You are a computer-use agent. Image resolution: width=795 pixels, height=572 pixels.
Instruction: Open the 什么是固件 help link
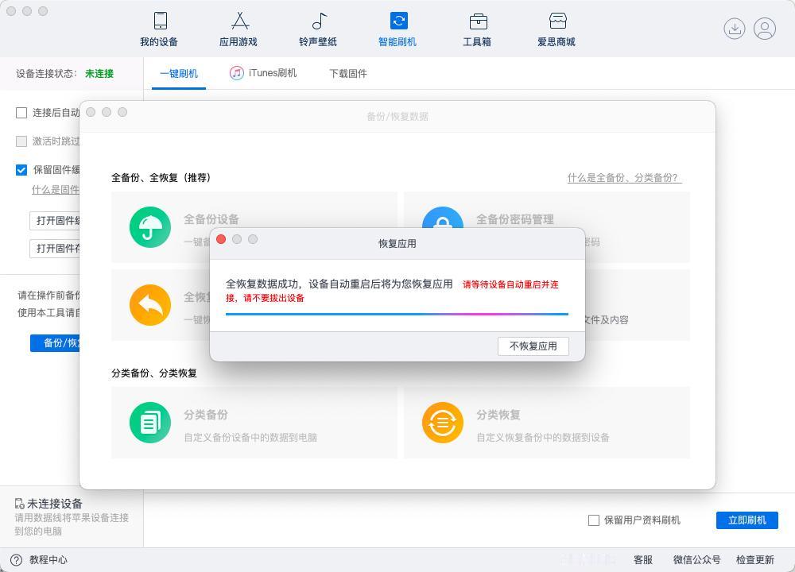(56, 190)
